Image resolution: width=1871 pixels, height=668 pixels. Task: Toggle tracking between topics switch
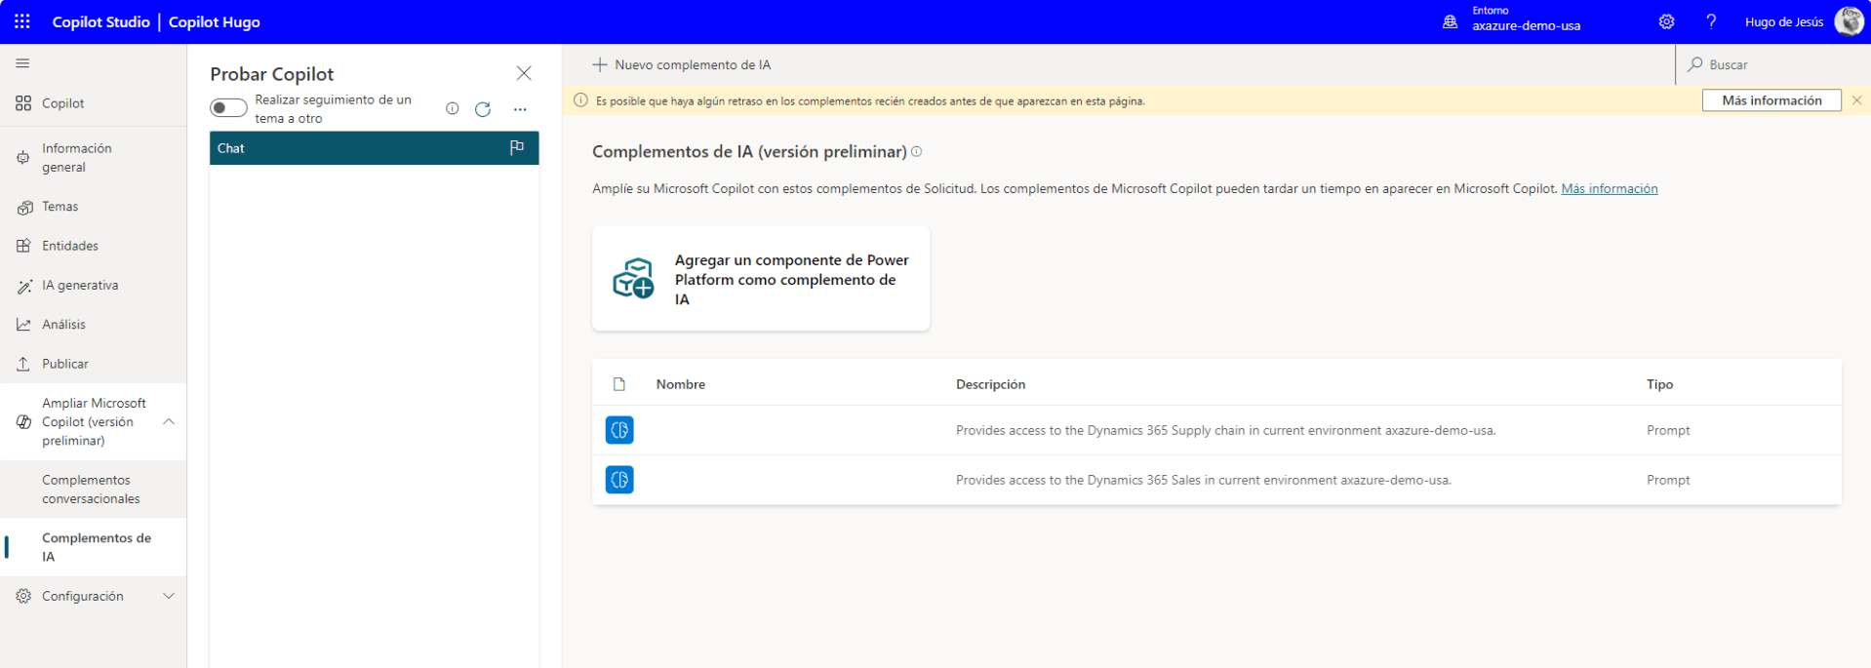click(x=228, y=108)
